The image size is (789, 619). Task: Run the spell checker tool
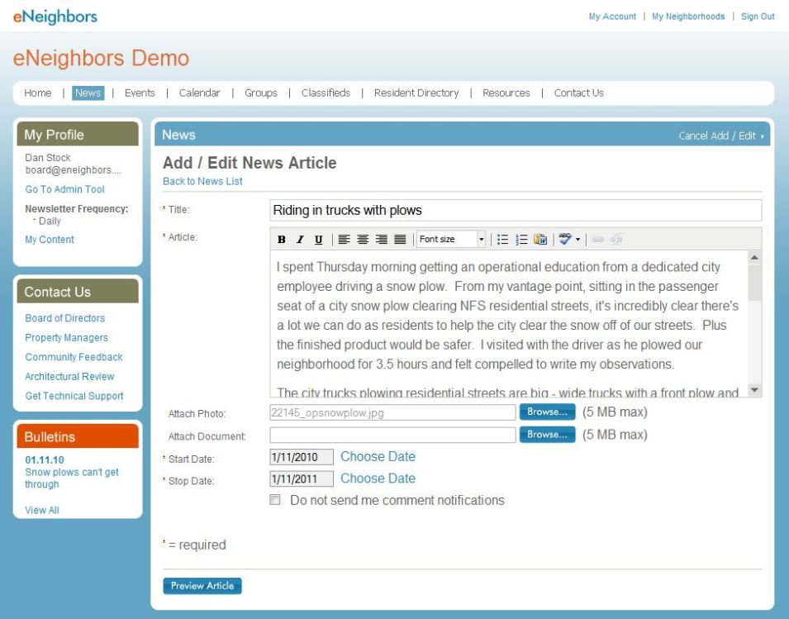[565, 240]
